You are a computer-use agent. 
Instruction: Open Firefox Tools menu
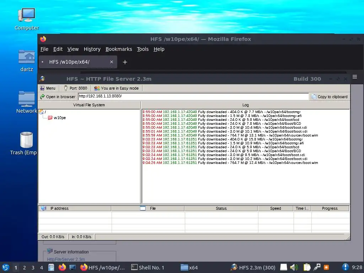coord(143,49)
